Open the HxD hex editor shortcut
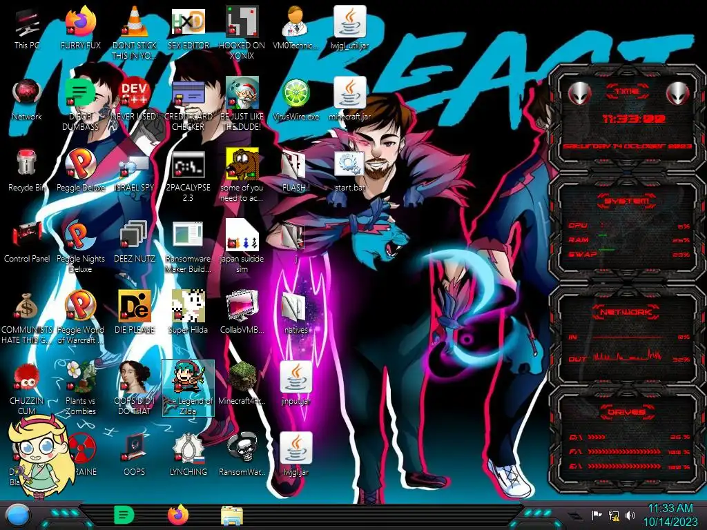 point(188,28)
